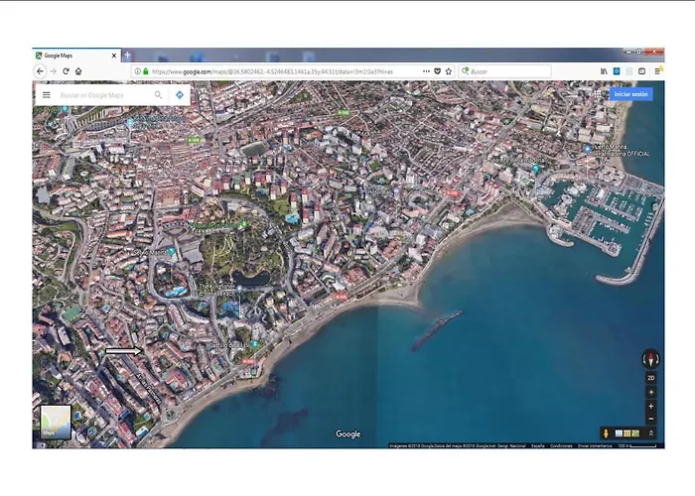Click the teal pin by Castillo near shore
695x496 pixels.
coord(254,343)
